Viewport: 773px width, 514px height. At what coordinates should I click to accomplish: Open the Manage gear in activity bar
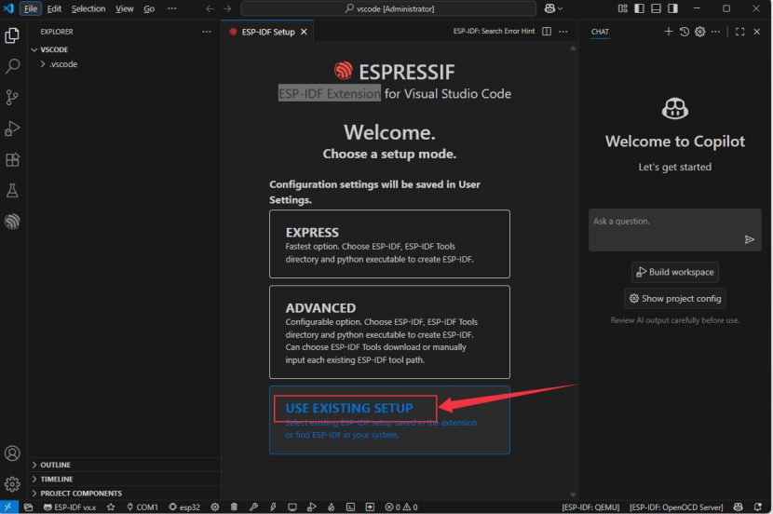[x=12, y=484]
